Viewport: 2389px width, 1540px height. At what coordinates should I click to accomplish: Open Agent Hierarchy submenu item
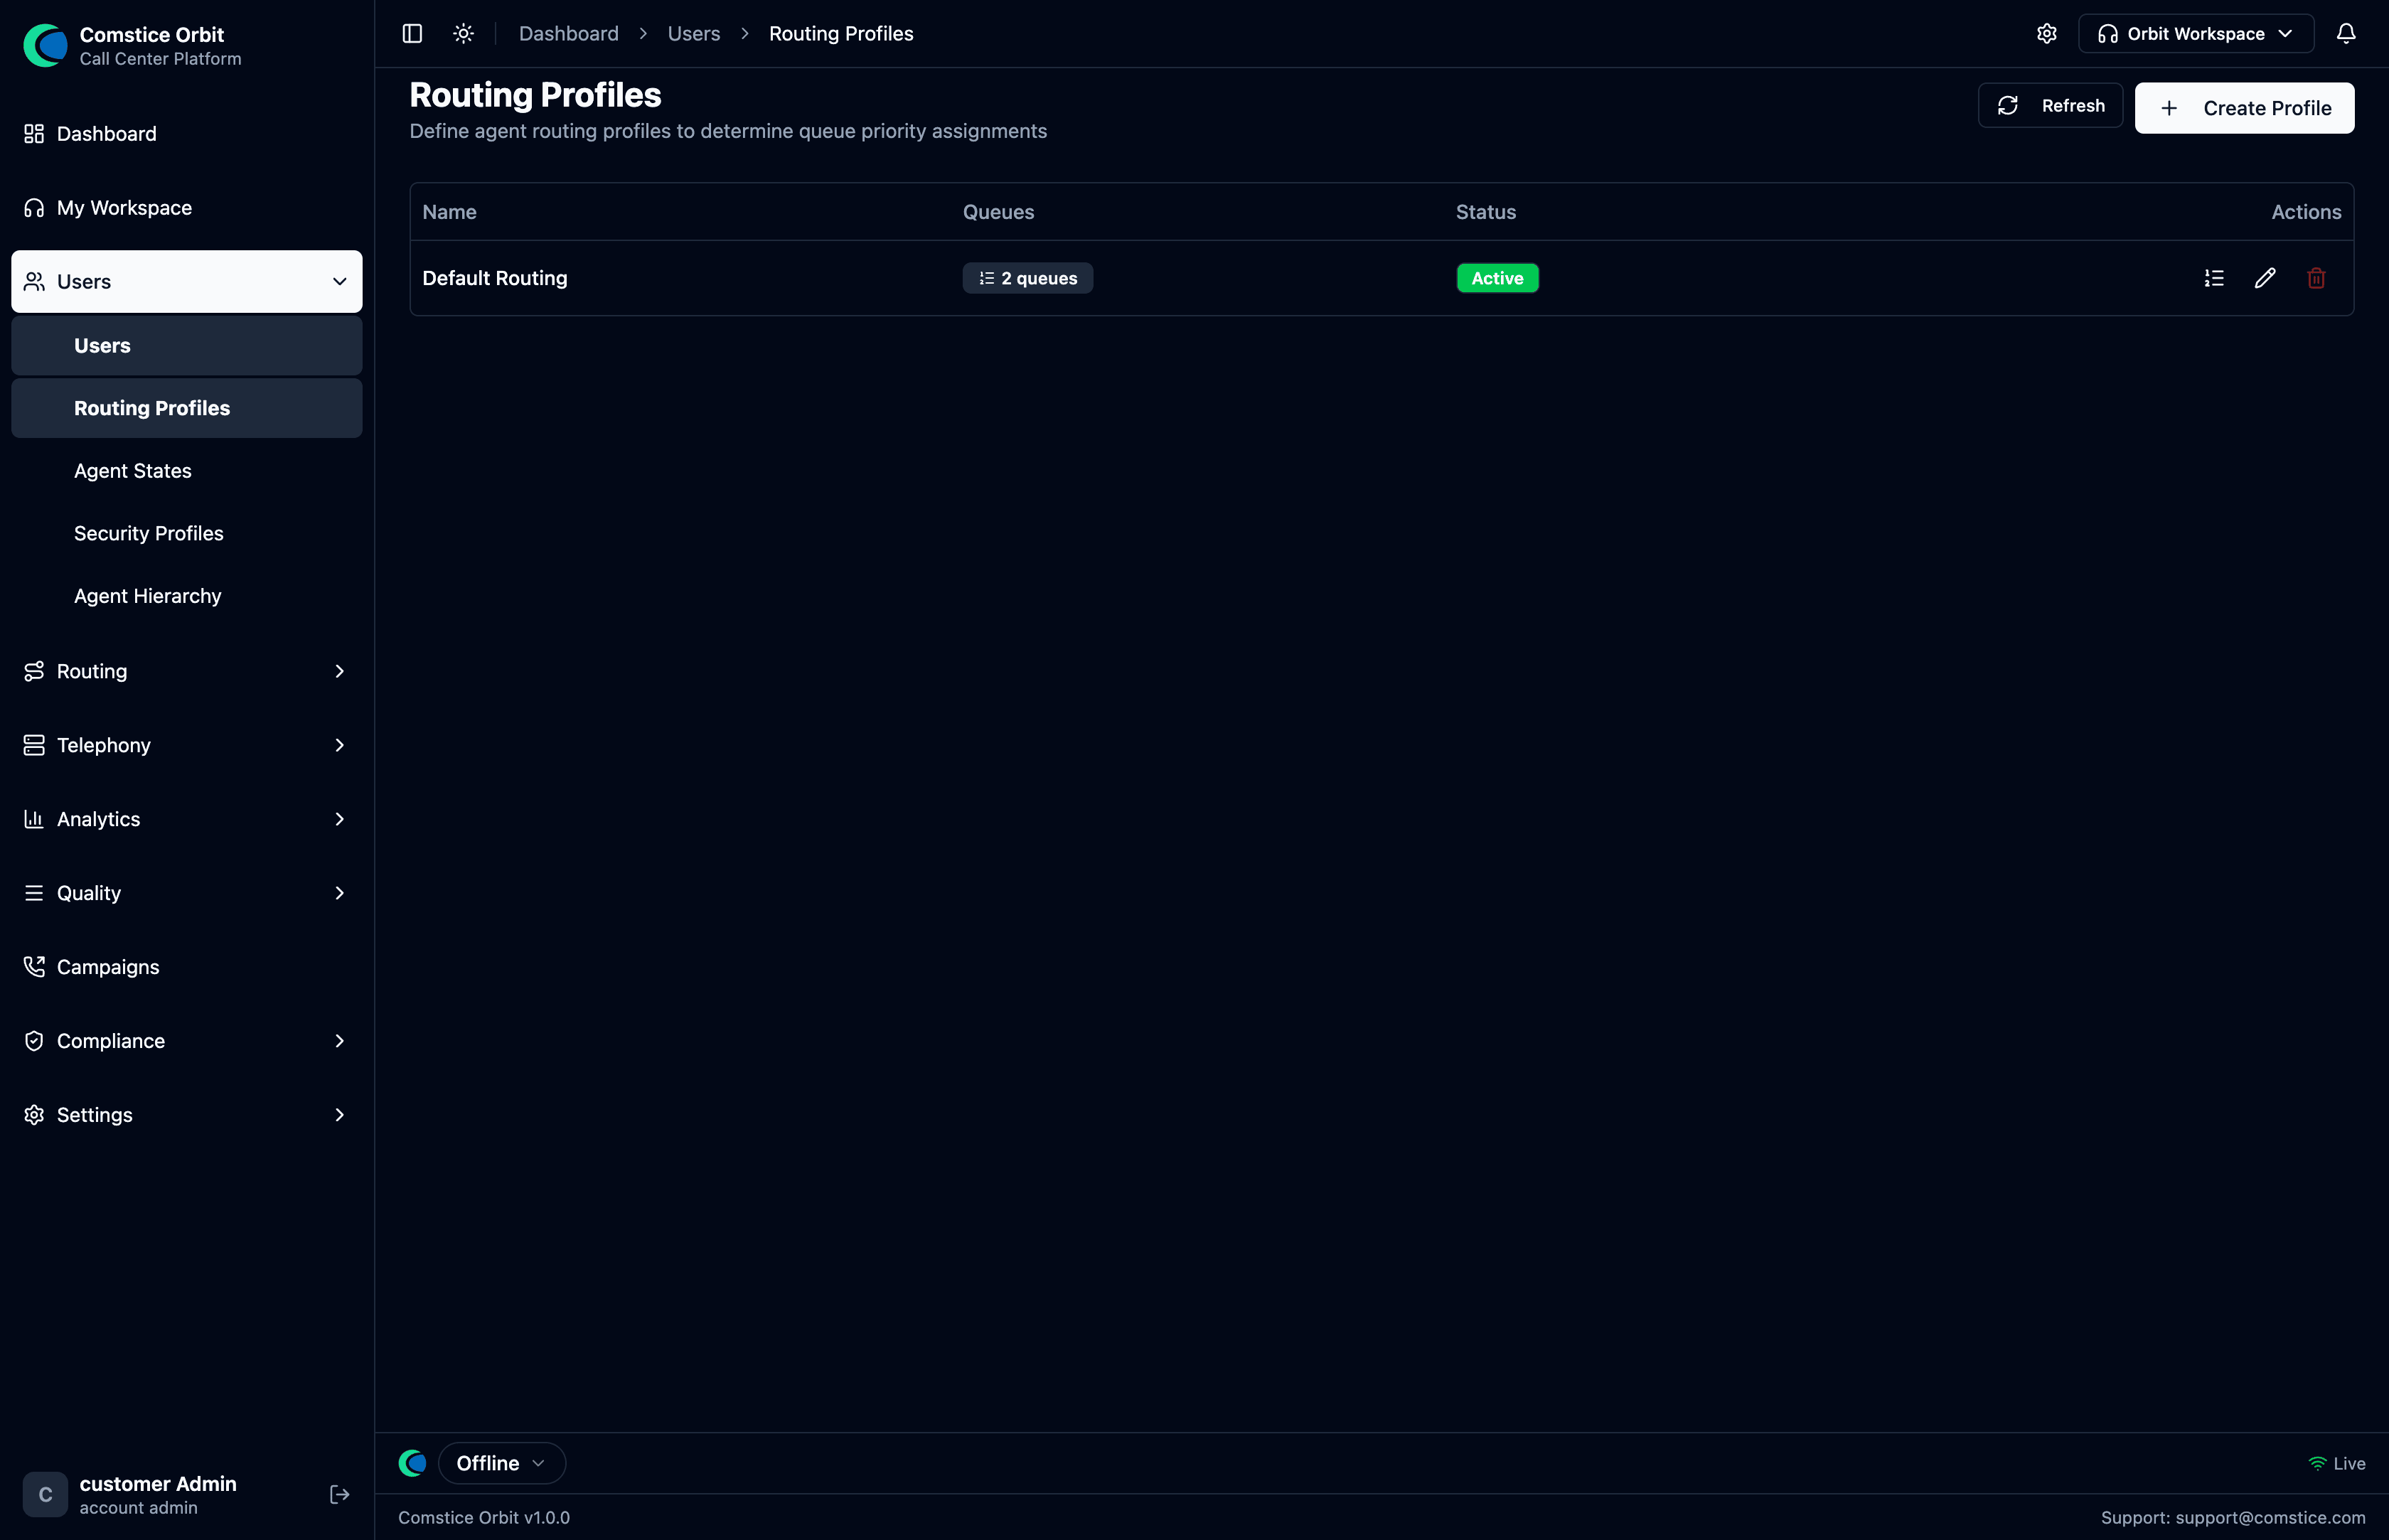[x=187, y=596]
